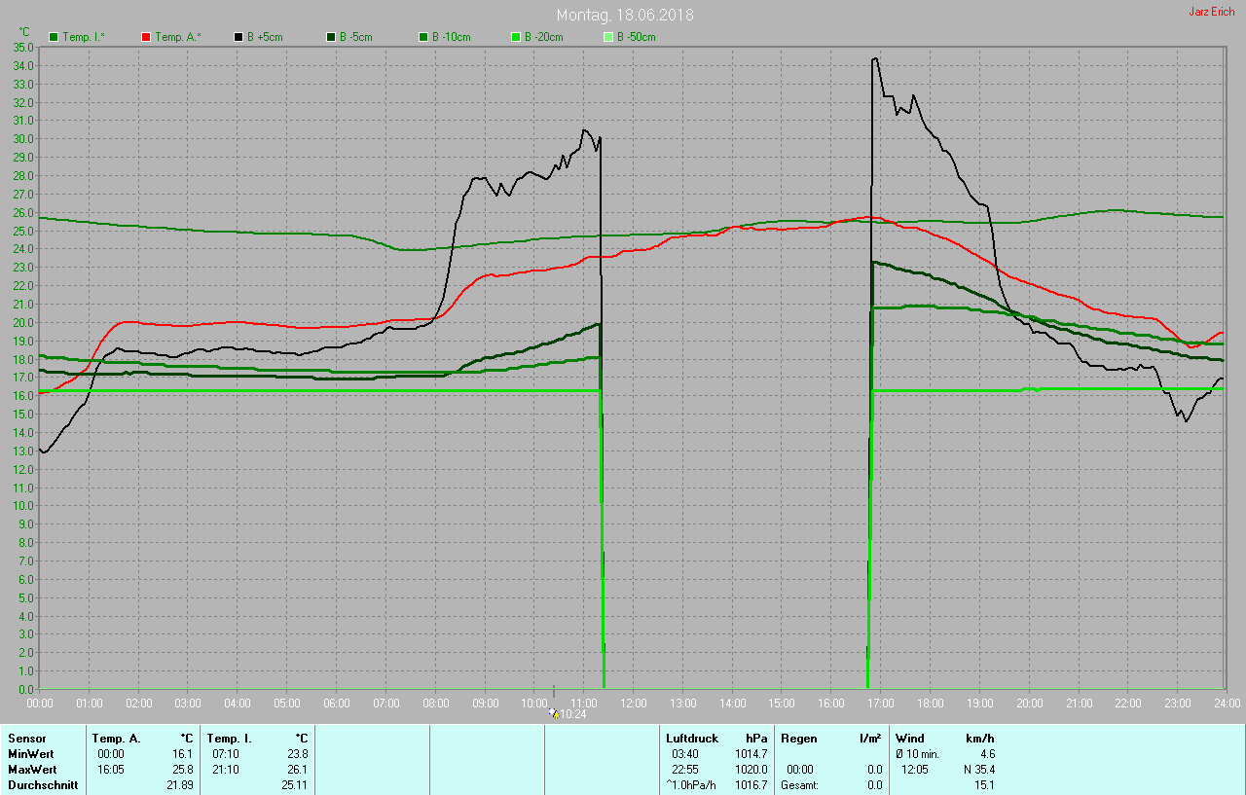Image resolution: width=1246 pixels, height=795 pixels.
Task: Click the '^1.0hPa/h' pressure trend label
Action: 692,785
